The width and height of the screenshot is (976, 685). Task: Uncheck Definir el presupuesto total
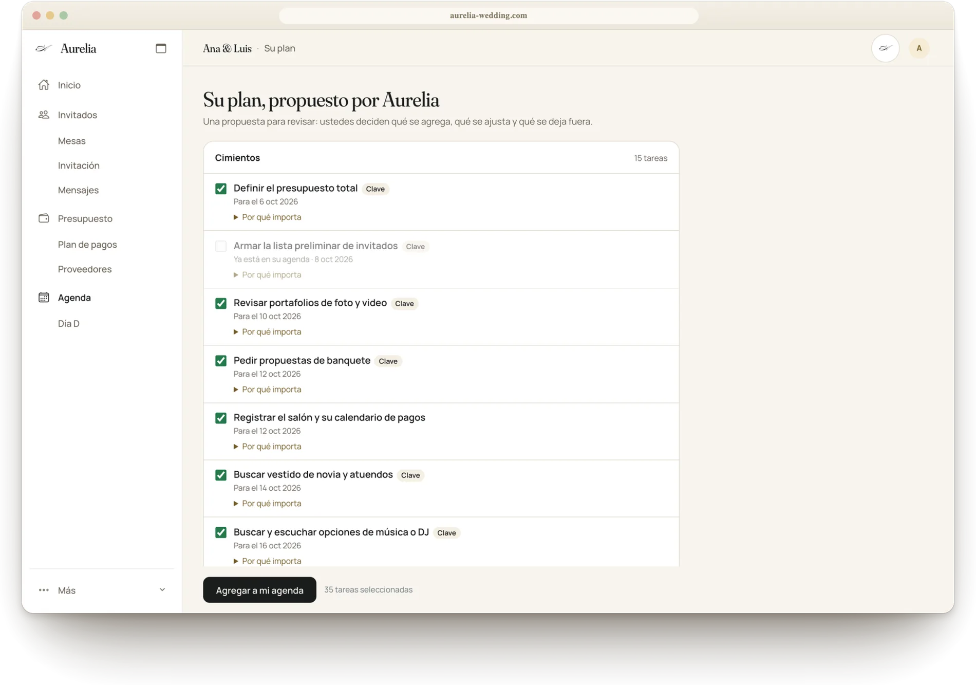pyautogui.click(x=221, y=189)
